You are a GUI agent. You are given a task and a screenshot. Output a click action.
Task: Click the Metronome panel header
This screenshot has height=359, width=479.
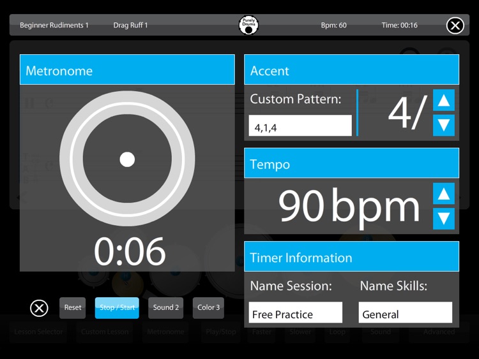127,70
